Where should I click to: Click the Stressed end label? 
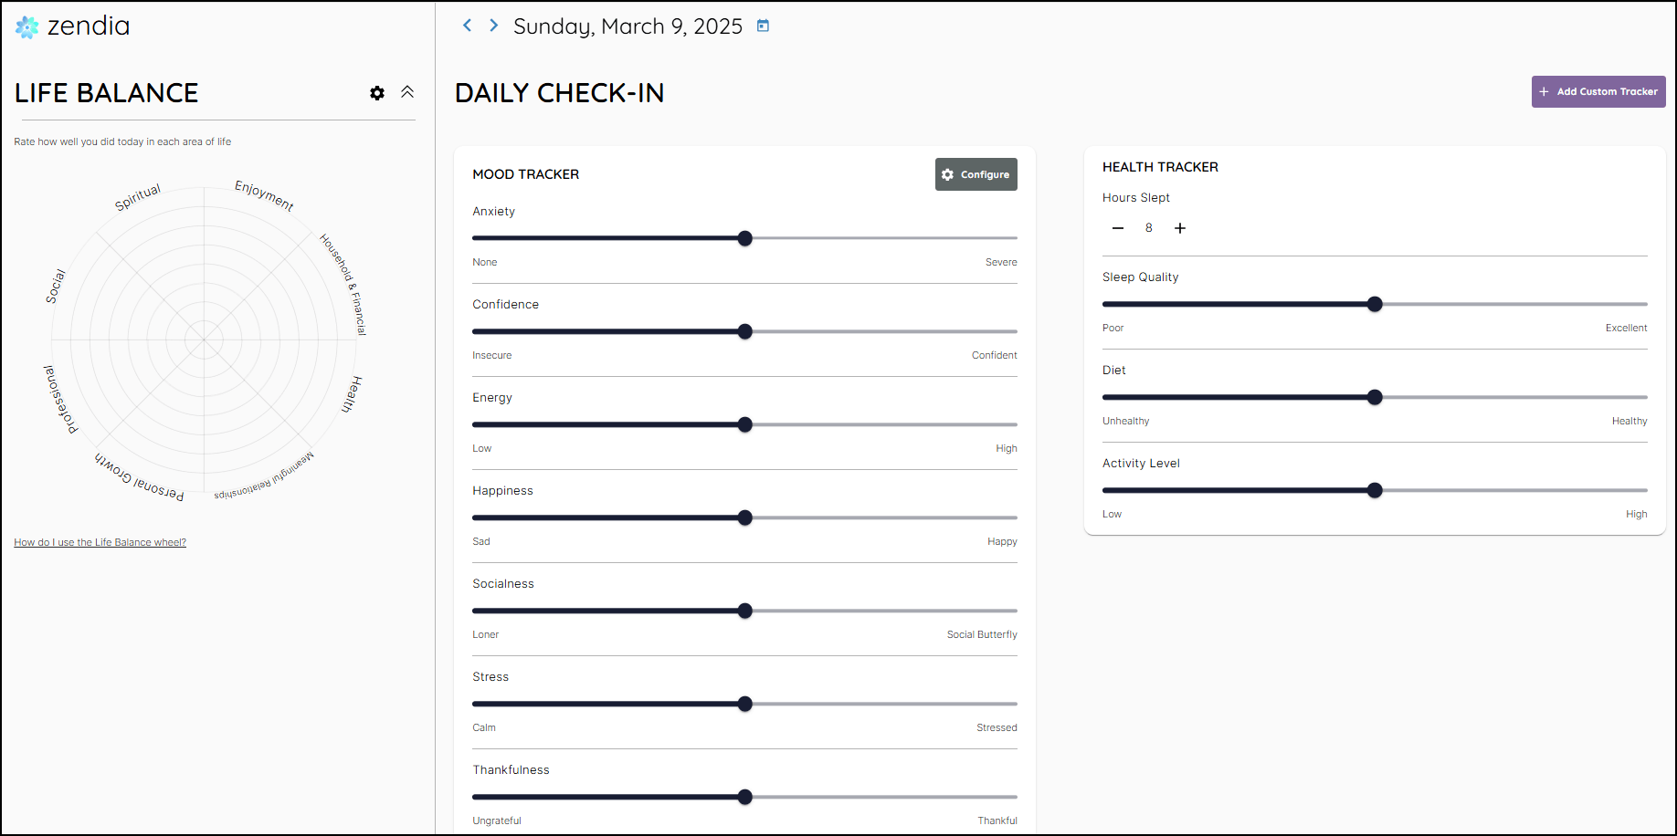point(997,727)
